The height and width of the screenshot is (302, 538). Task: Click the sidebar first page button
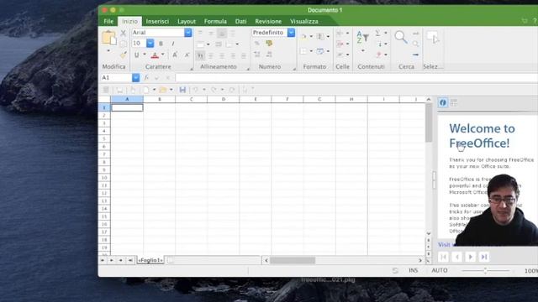(443, 257)
